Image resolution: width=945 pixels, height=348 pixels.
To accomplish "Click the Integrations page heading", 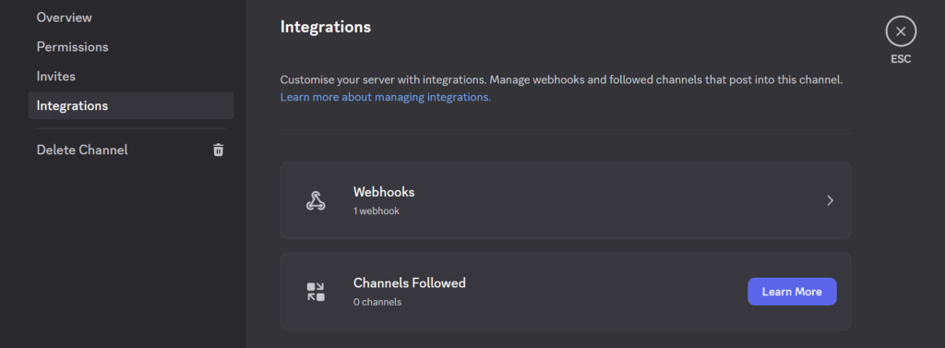I will coord(326,27).
